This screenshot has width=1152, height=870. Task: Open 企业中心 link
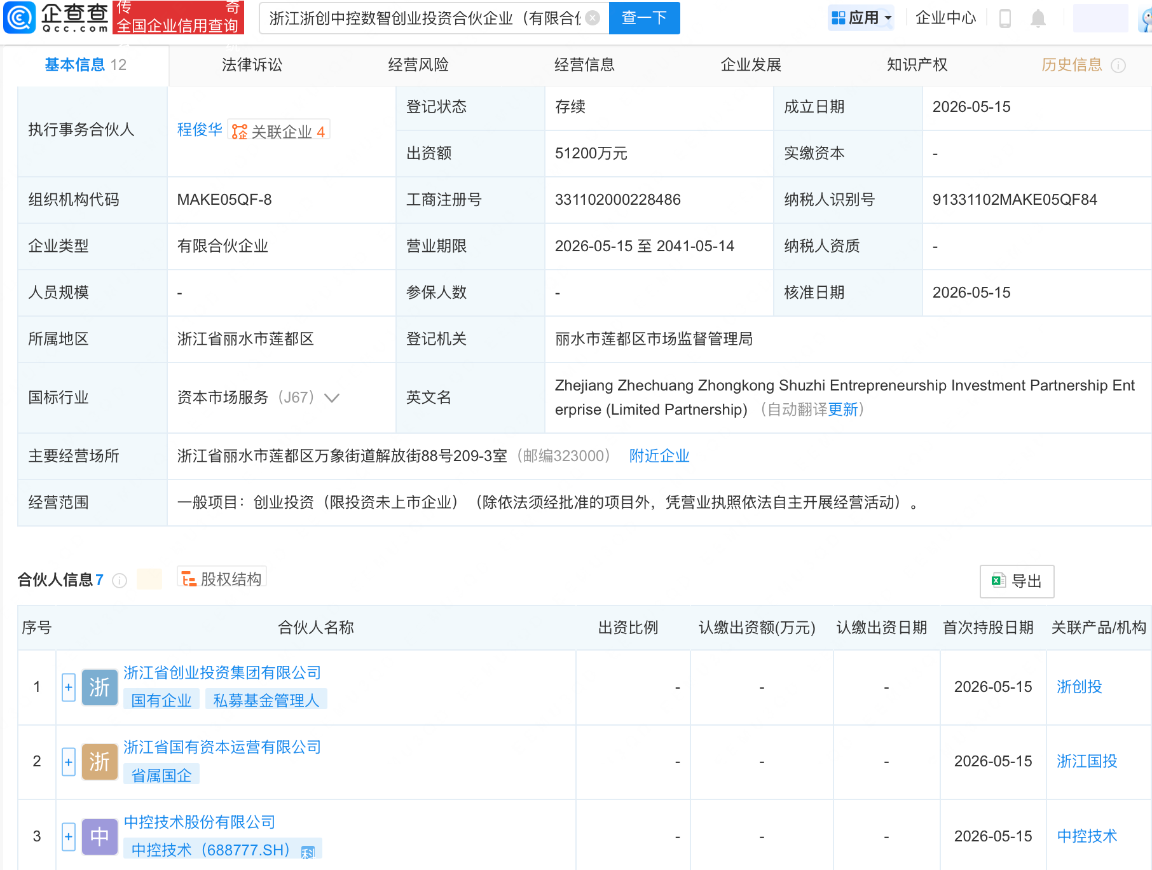[946, 18]
